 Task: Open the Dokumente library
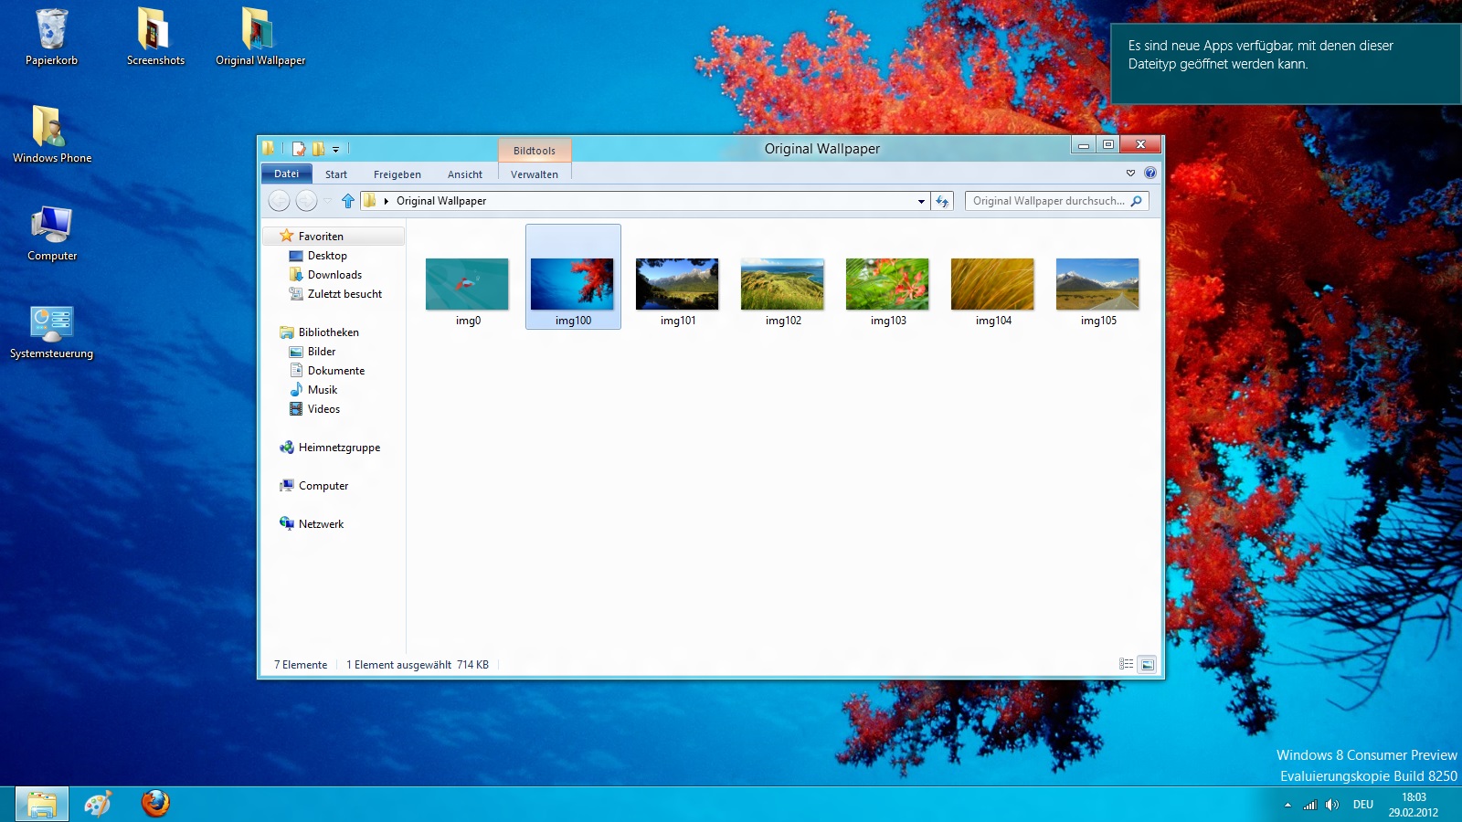pyautogui.click(x=335, y=371)
